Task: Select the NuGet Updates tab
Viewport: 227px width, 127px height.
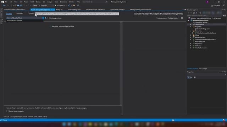Action: 31,13
